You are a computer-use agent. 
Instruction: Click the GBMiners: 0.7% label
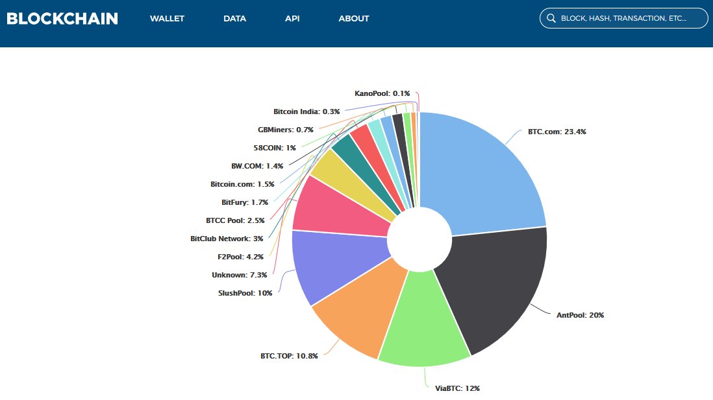point(286,129)
